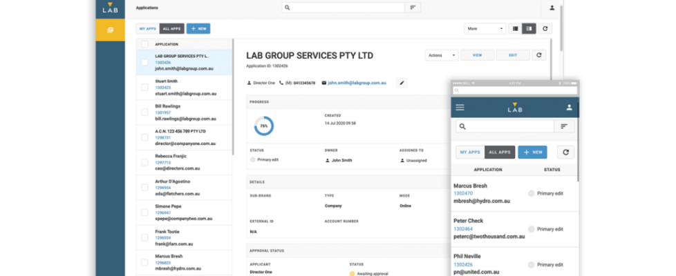Select MY APPS in the mobile view
The image size is (676, 276).
pos(470,152)
